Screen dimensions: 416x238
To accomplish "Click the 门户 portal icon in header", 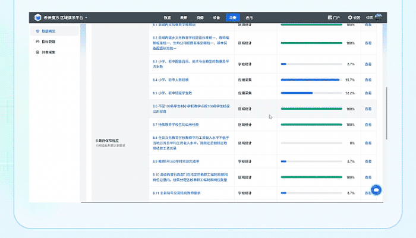I will (330, 18).
